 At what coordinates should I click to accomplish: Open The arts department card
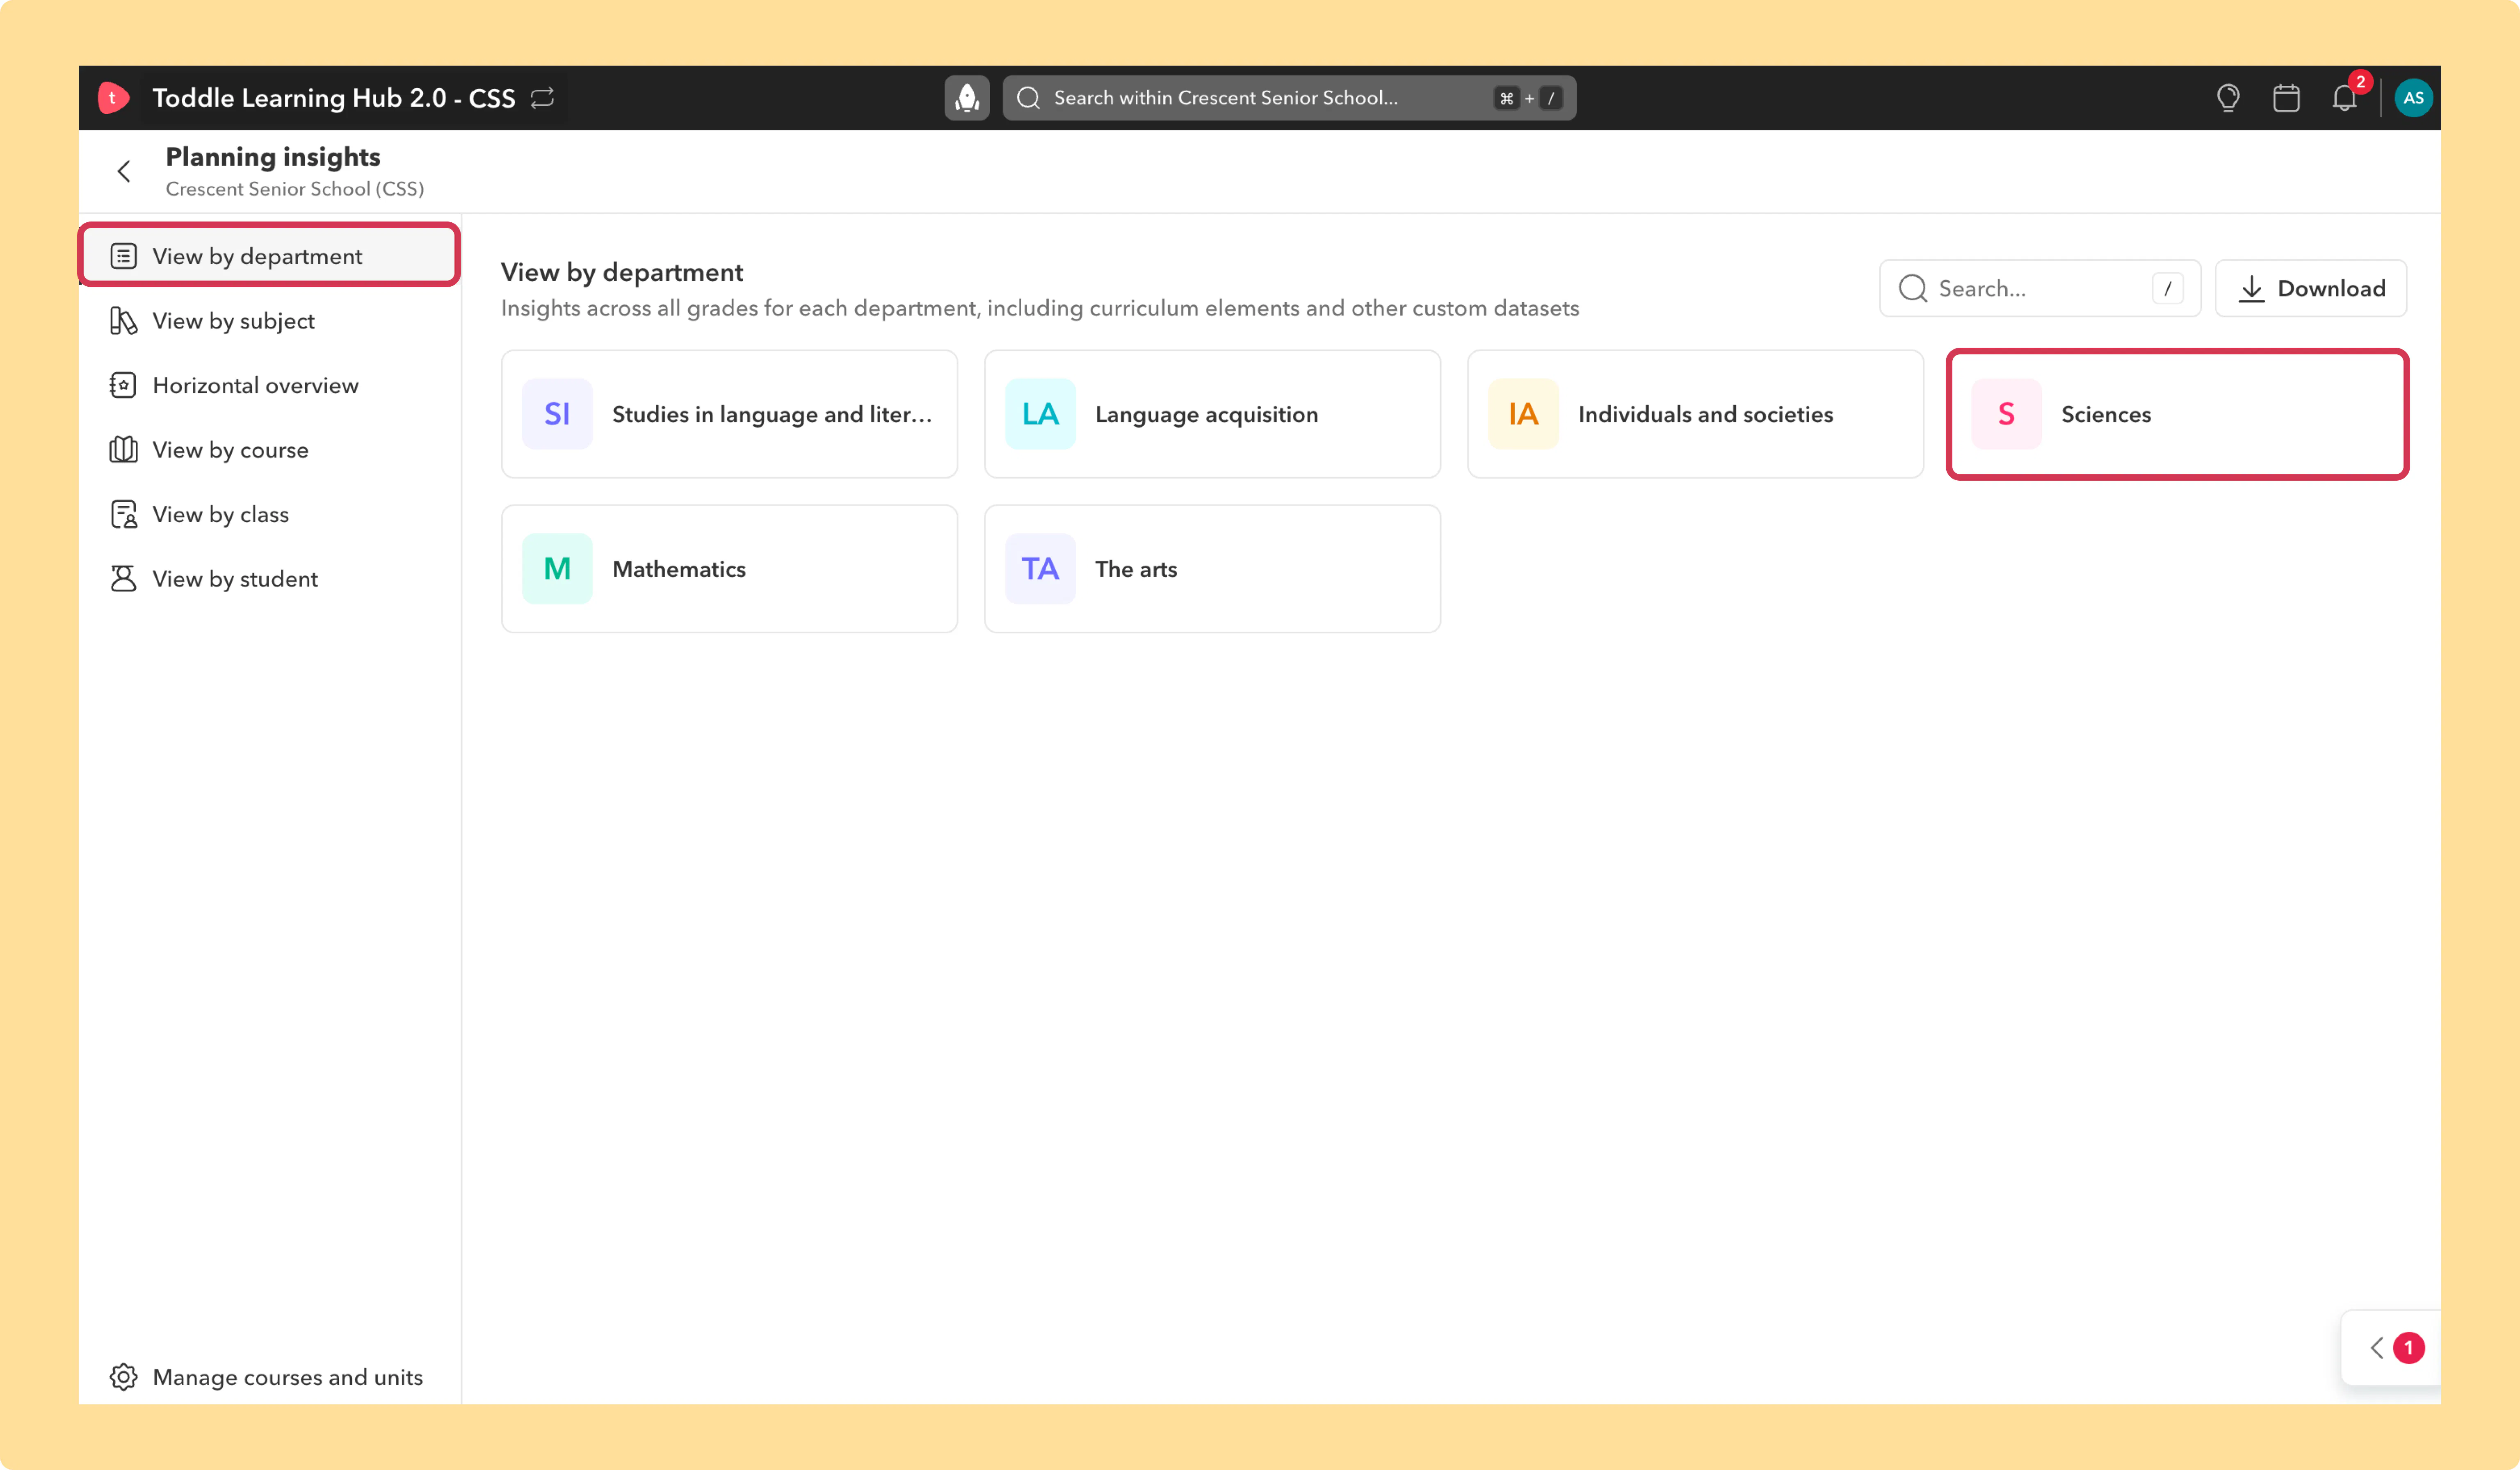click(x=1212, y=569)
